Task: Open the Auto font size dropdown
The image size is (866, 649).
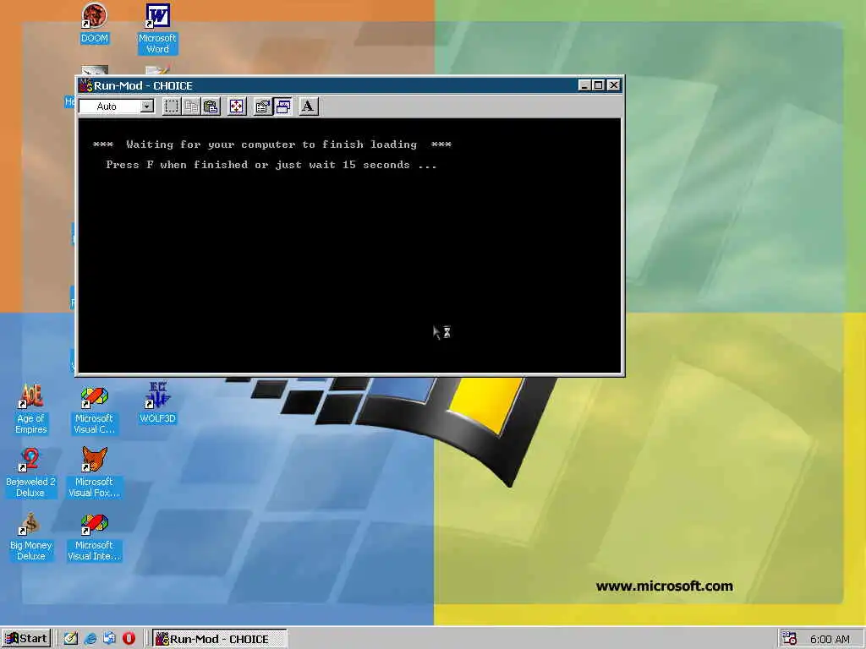Action: 147,106
